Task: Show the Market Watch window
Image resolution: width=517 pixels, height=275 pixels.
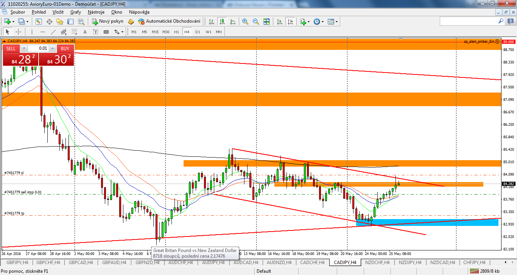Action: click(39, 22)
